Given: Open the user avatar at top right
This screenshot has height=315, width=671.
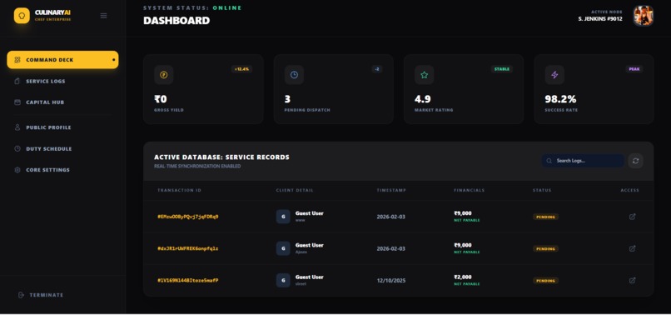Looking at the screenshot, I should pyautogui.click(x=644, y=16).
